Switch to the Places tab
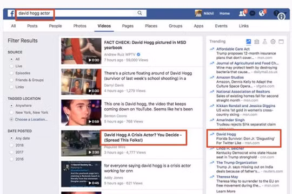This screenshot has width=292, height=194. tap(151, 26)
